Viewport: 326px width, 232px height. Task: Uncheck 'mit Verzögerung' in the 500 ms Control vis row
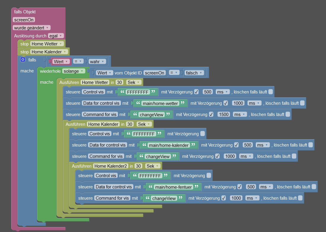tap(196, 92)
